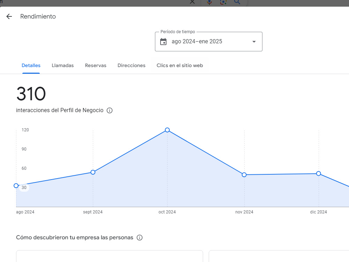
Task: Open the ago 2024–ene 2025 period selector
Action: coord(209,42)
